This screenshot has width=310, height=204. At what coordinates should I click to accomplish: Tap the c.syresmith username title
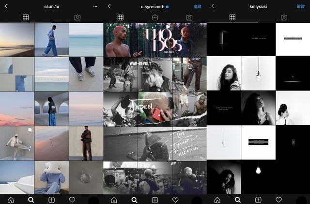pyautogui.click(x=153, y=7)
